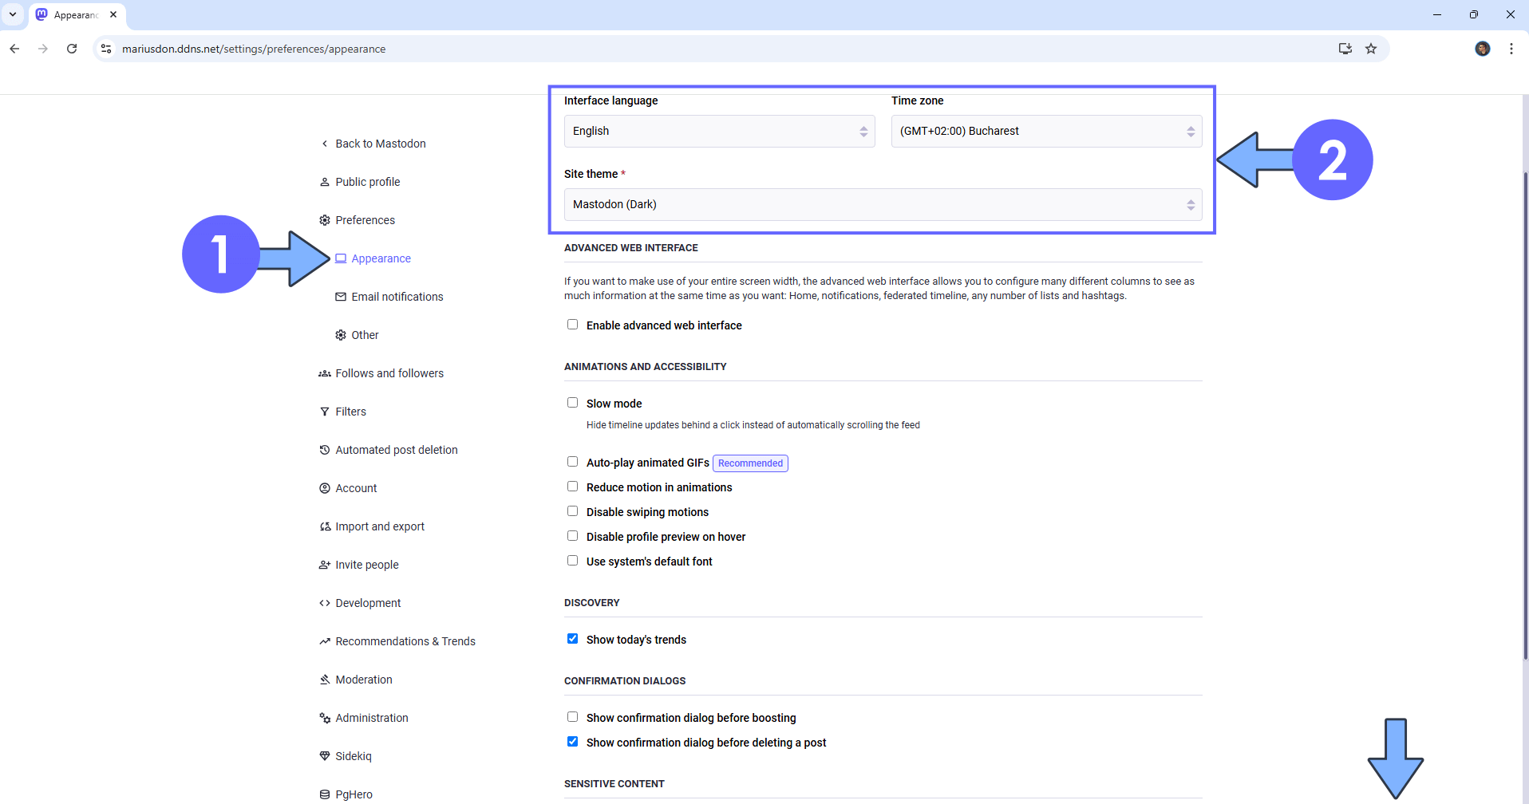The width and height of the screenshot is (1529, 804).
Task: Click the Automated post deletion history icon
Action: [324, 450]
